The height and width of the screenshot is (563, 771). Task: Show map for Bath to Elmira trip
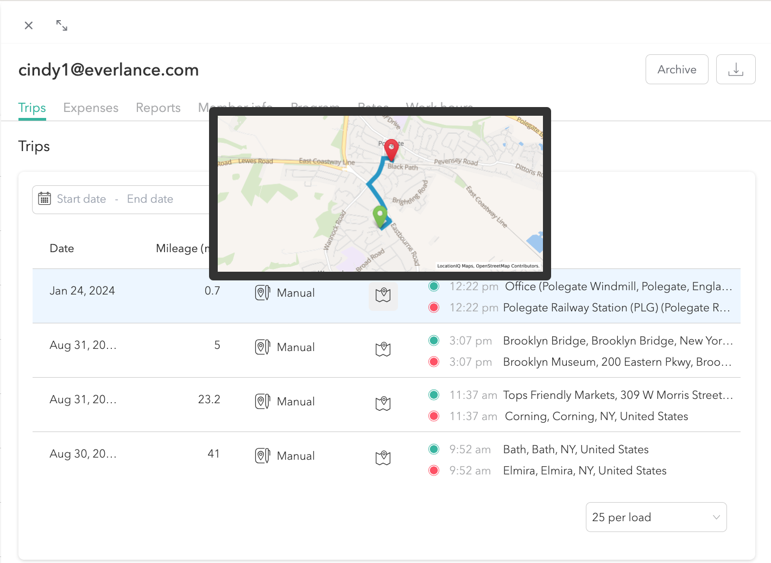(x=383, y=458)
